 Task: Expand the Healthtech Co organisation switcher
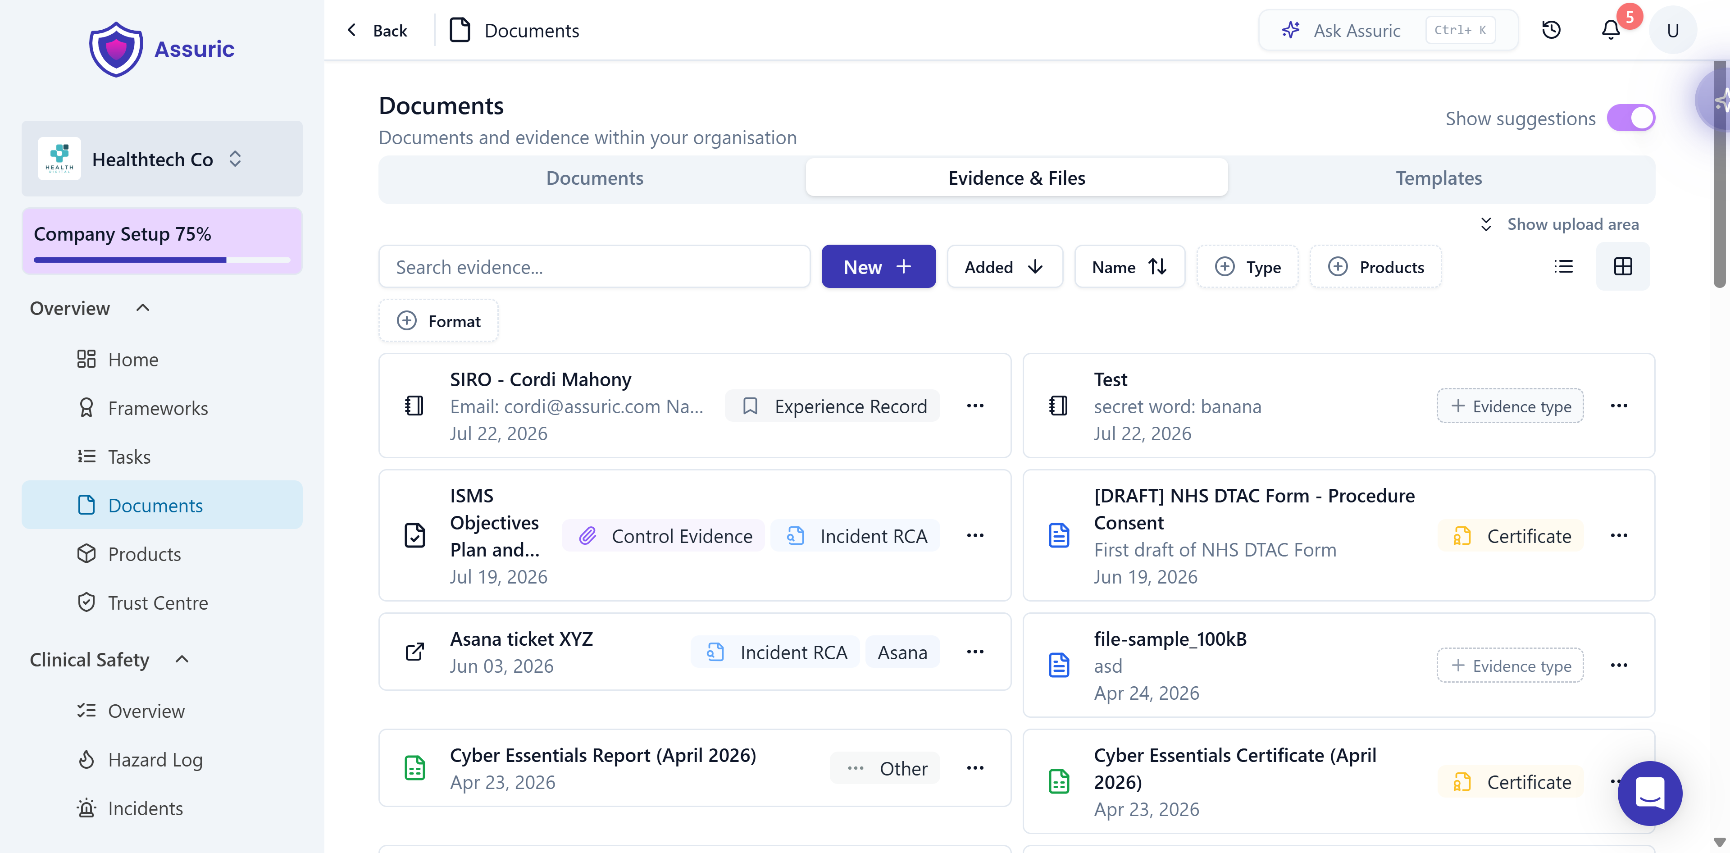(162, 159)
